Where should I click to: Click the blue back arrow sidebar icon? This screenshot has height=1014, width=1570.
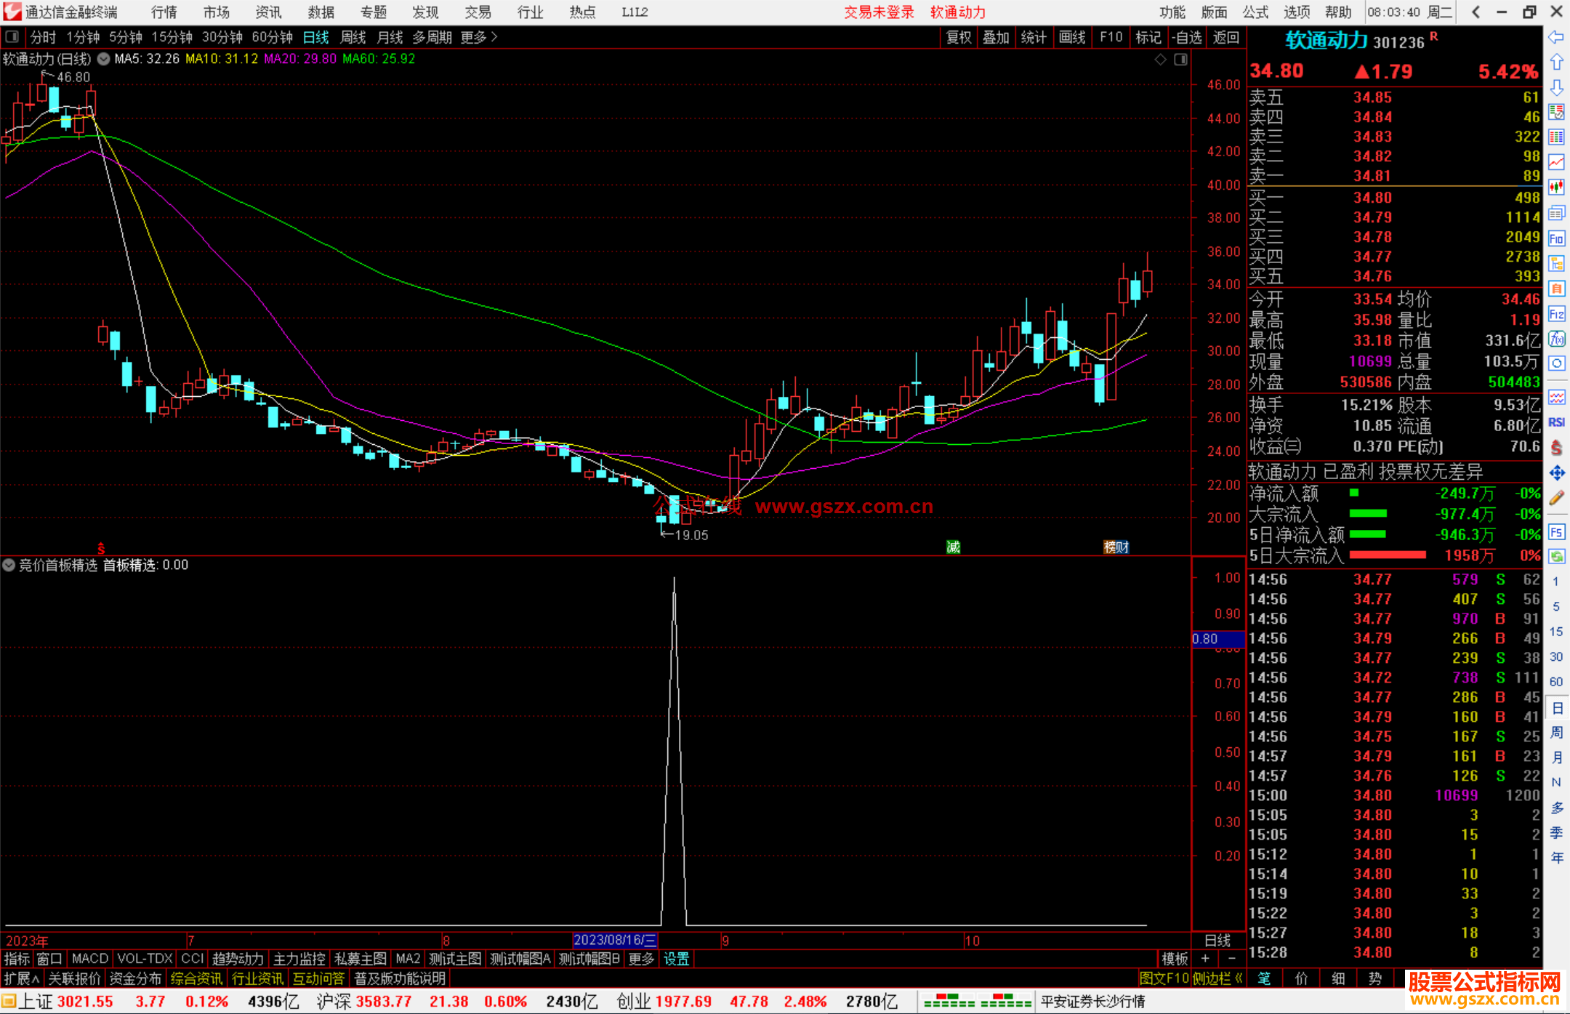coord(1556,37)
